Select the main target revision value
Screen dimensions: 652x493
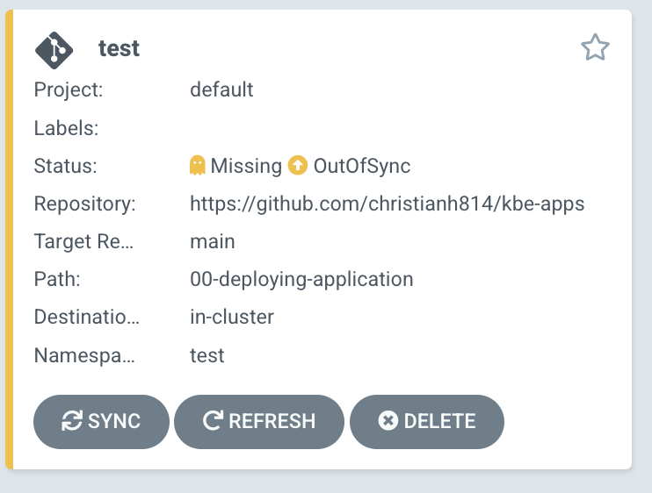coord(213,241)
